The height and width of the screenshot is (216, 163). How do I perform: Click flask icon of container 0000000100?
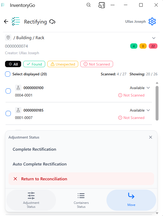(x=18, y=88)
